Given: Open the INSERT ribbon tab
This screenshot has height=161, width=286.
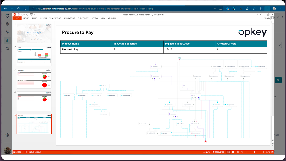Looking at the screenshot, I should (34, 18).
